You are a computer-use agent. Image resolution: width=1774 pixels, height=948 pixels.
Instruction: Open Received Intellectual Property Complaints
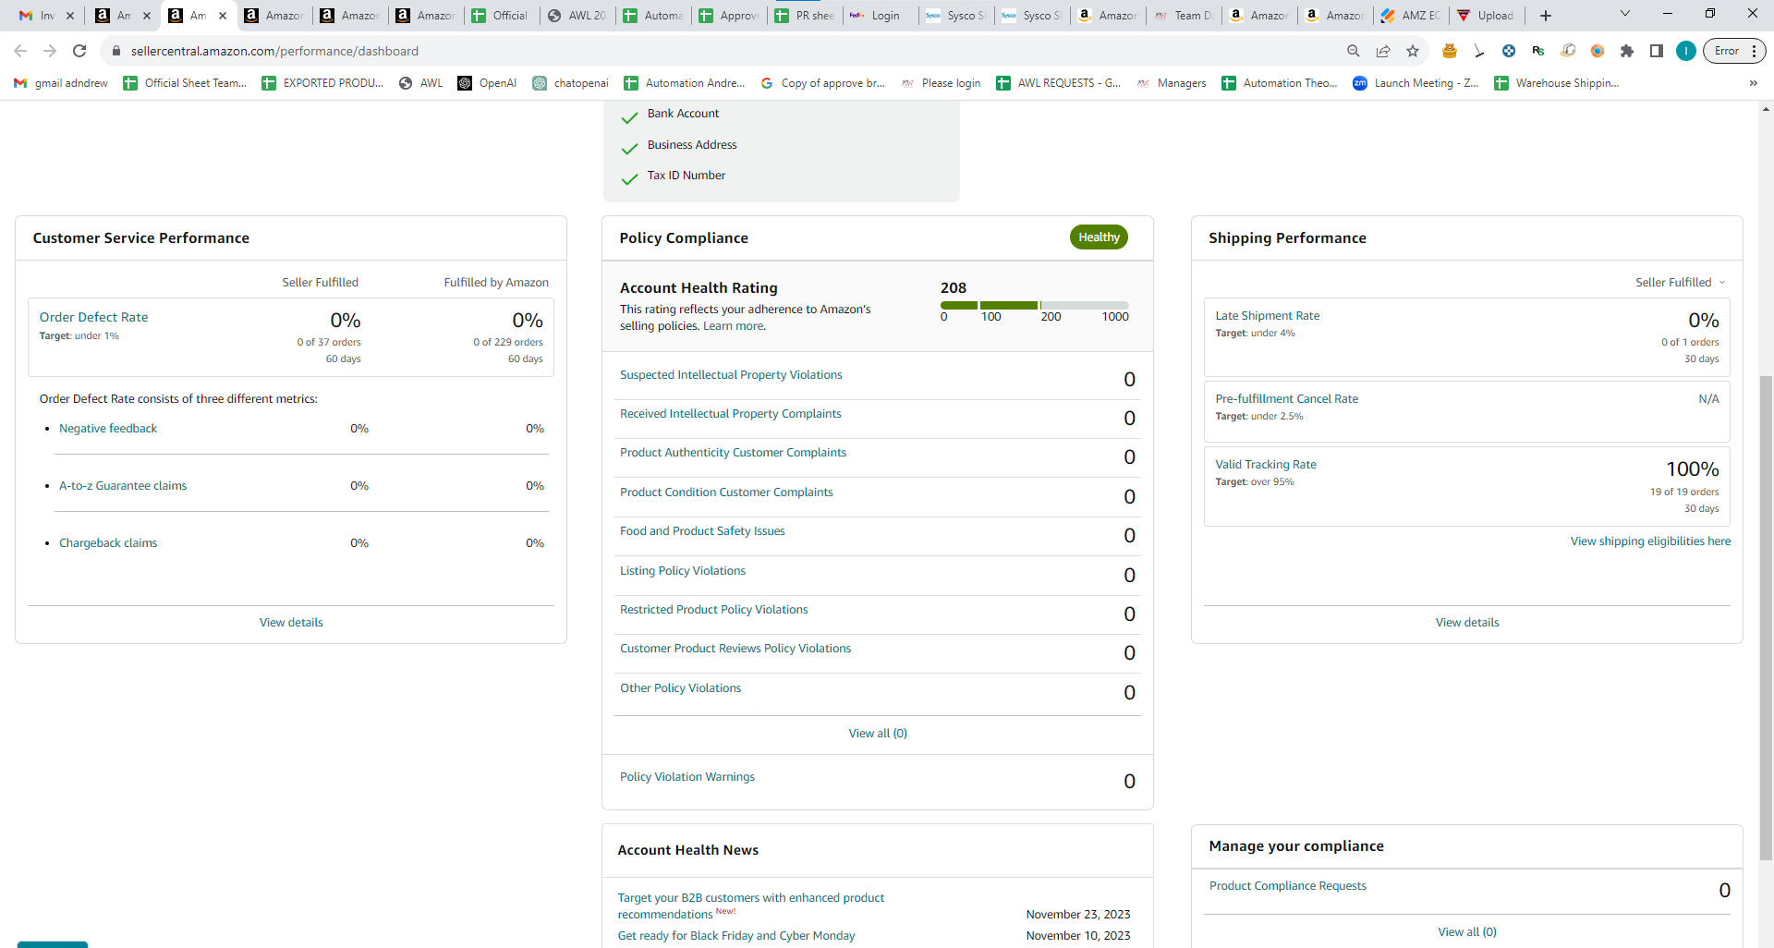tap(731, 414)
